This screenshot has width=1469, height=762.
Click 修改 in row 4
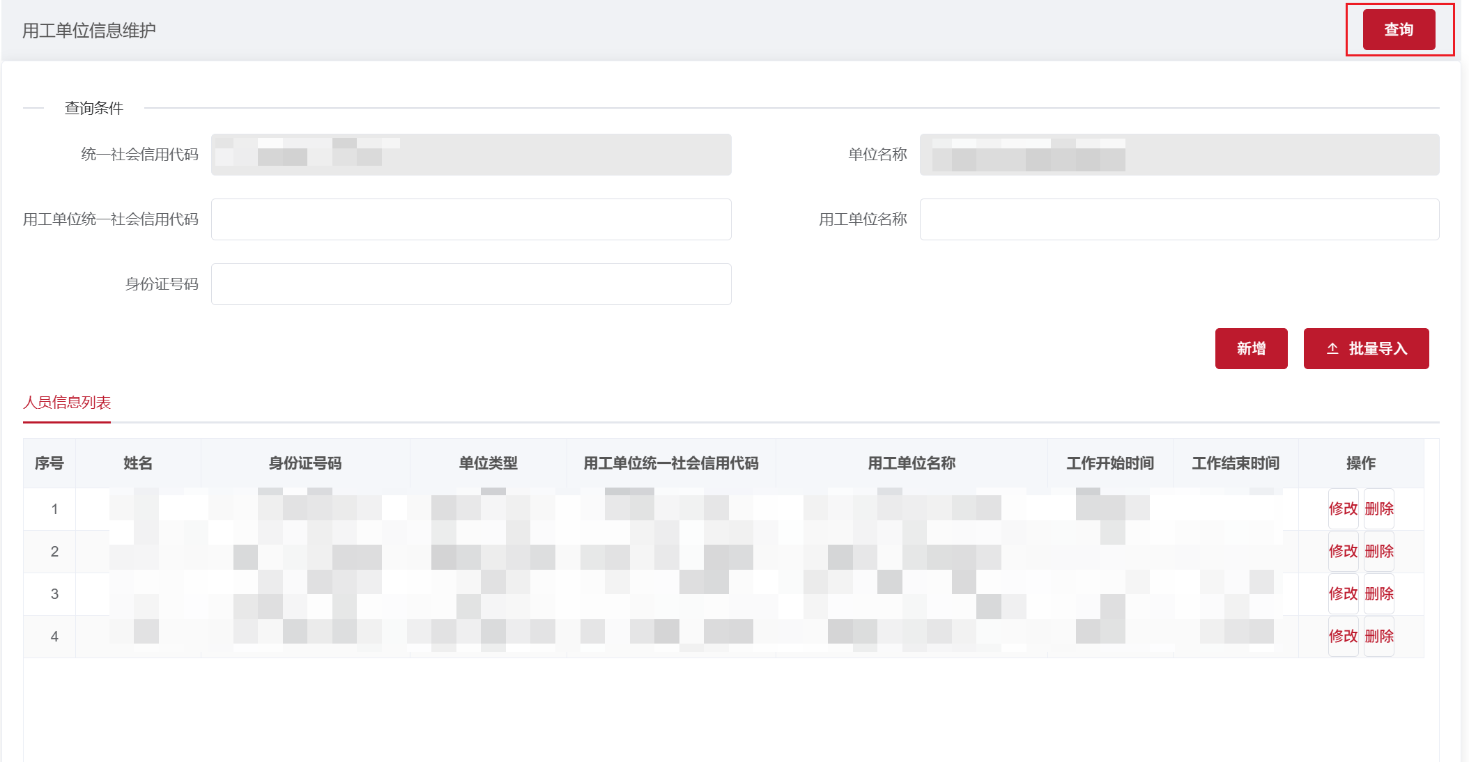point(1343,637)
